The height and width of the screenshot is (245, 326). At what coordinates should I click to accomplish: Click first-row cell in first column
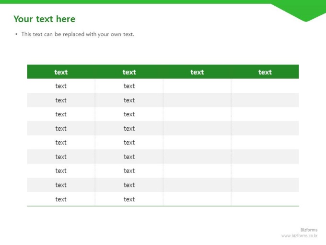[61, 86]
